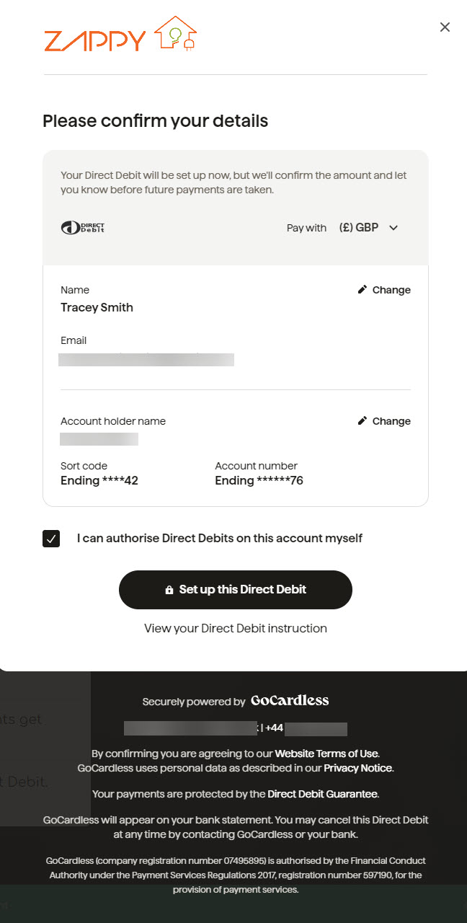Image resolution: width=467 pixels, height=923 pixels.
Task: View your Direct Debit instruction
Action: (236, 628)
